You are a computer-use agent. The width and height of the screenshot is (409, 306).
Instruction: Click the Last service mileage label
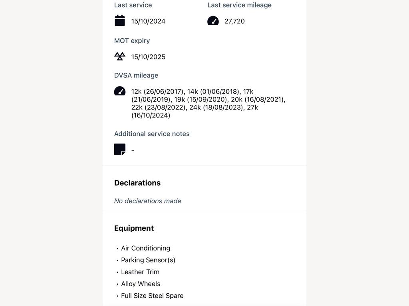(x=240, y=5)
